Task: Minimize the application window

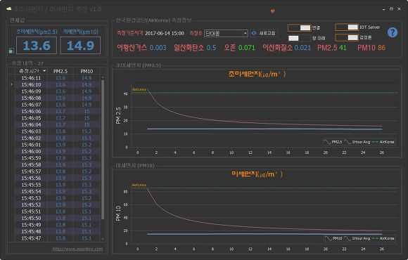Action: click(384, 9)
